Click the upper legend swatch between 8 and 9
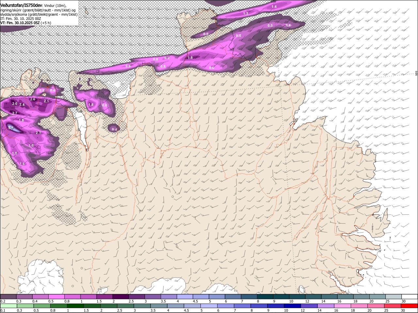This screenshot has height=313, width=418. point(264,296)
